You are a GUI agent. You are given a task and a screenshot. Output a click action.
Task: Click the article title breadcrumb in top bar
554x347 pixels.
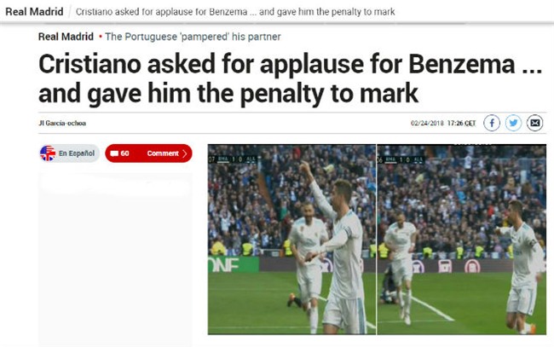tap(235, 12)
